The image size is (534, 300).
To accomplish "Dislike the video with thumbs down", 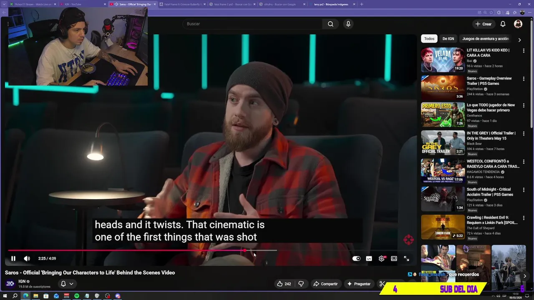I will [x=301, y=284].
